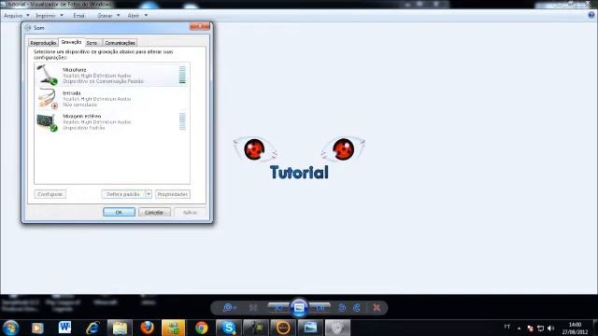Switch to Photo Viewer taskbar button
The width and height of the screenshot is (598, 336).
tap(310, 328)
